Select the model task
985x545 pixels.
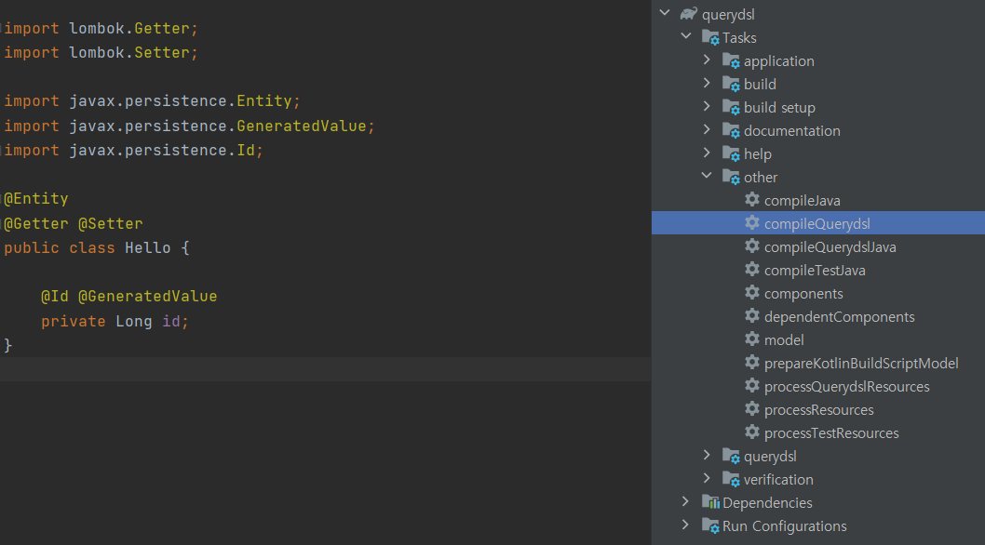click(x=784, y=340)
